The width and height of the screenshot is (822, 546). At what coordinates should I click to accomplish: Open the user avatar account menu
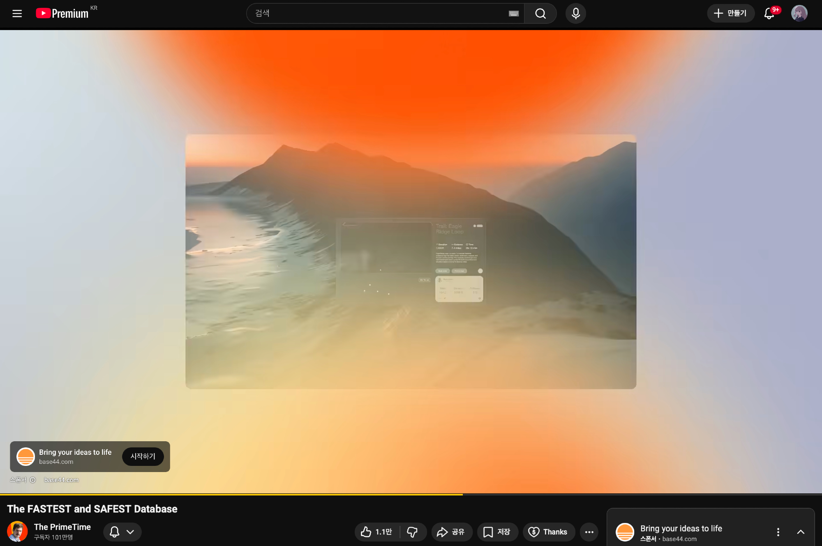coord(799,14)
